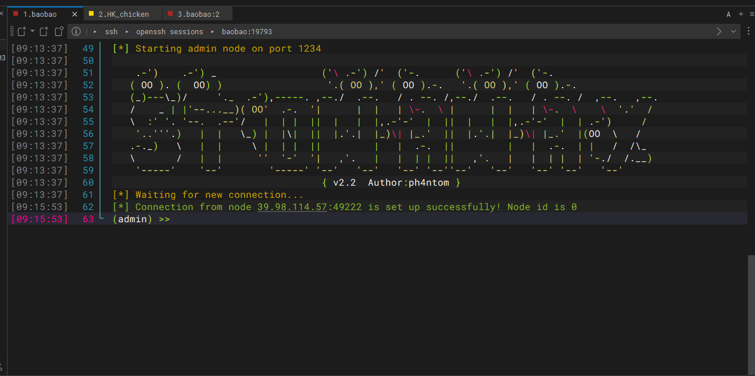Viewport: 755px width, 376px height.
Task: Expand the arrow before 'baobao:19793' breadcrumb
Action: click(212, 31)
